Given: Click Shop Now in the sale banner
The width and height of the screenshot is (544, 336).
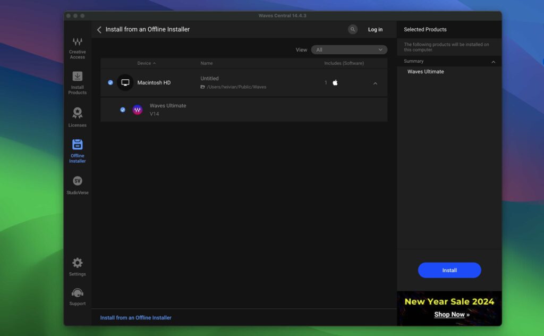Looking at the screenshot, I should (449, 314).
